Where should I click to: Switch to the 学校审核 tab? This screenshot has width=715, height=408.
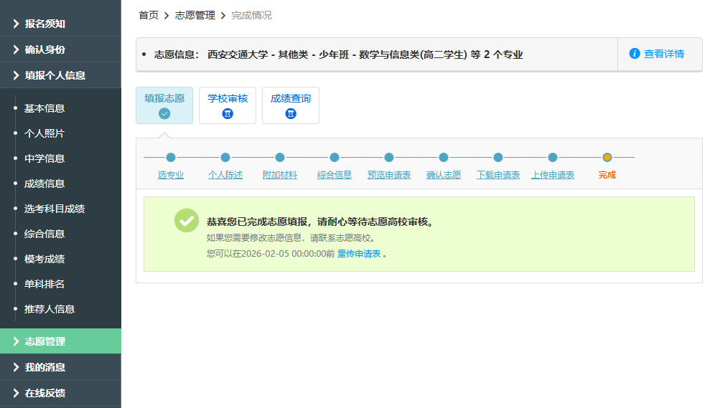(x=228, y=99)
